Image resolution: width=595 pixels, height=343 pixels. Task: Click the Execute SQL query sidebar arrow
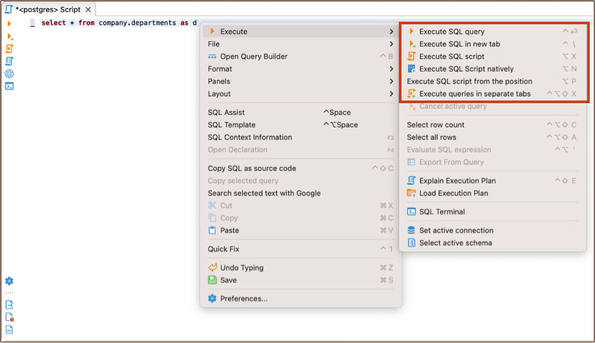(x=9, y=24)
